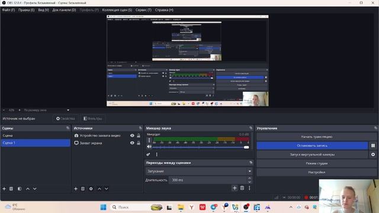
Task: Open the Вид menu
Action: 43,10
